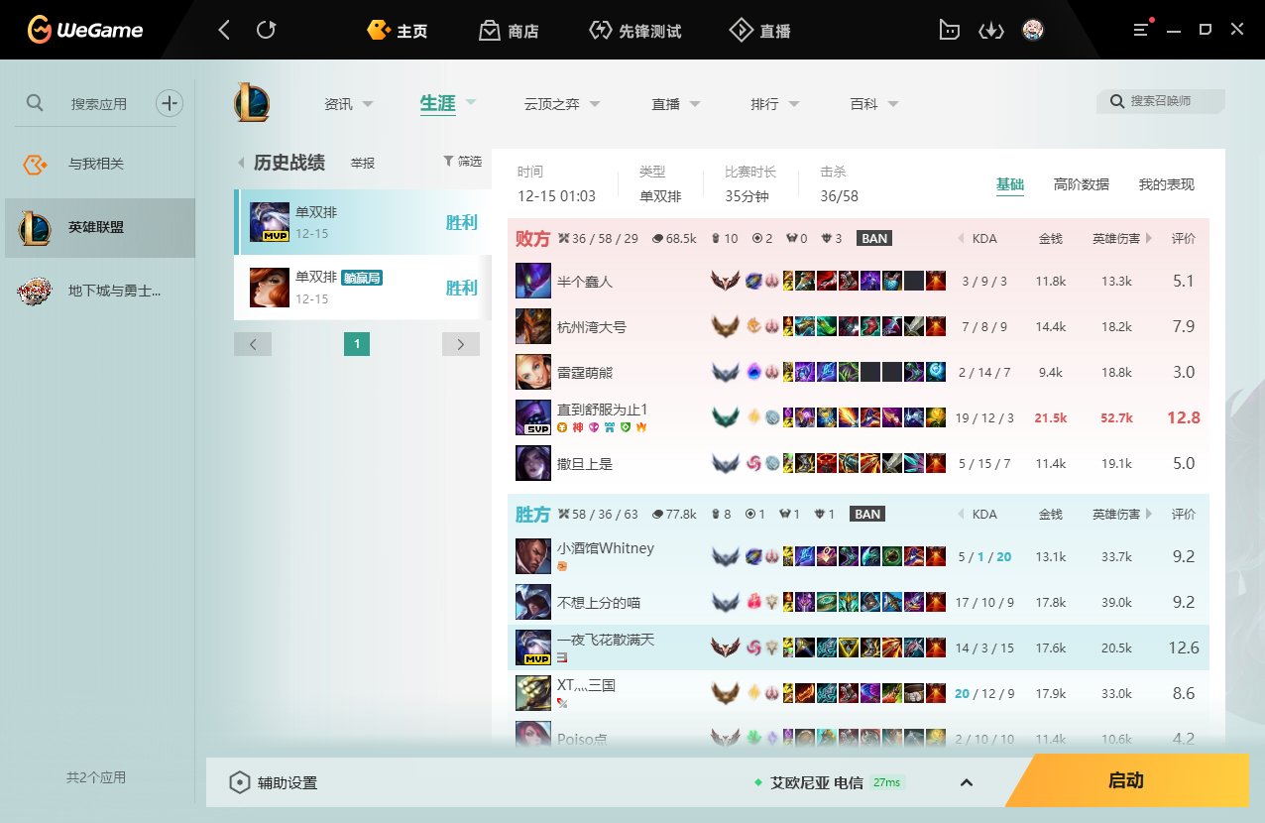
Task: Click champion avatar of 不想上分的喵
Action: coord(533,602)
